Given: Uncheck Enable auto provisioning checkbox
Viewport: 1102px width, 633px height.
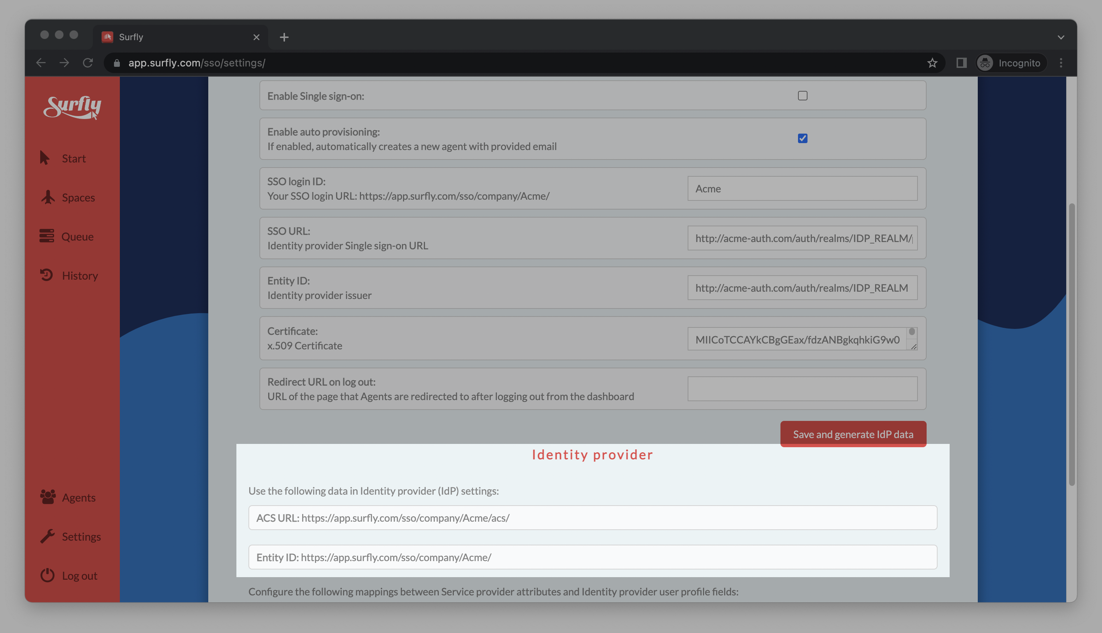Looking at the screenshot, I should click(802, 138).
